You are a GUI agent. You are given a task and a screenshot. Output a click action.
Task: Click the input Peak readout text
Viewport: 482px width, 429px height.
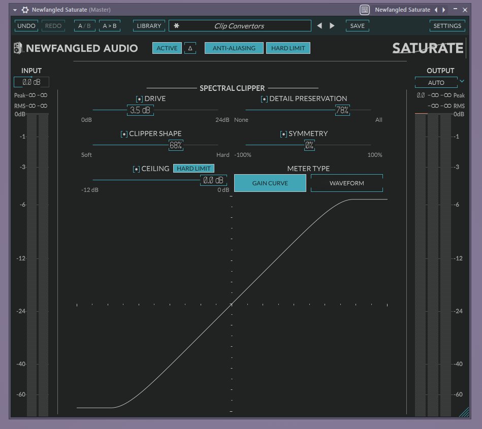click(31, 95)
